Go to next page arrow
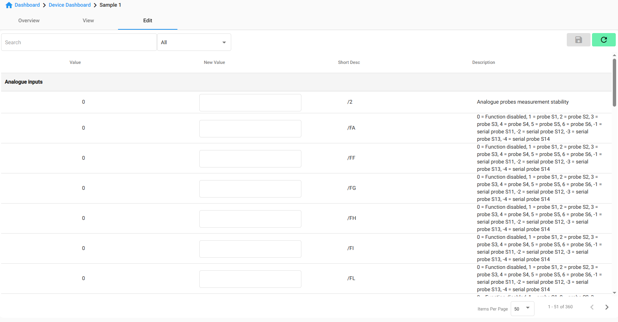 pyautogui.click(x=607, y=307)
